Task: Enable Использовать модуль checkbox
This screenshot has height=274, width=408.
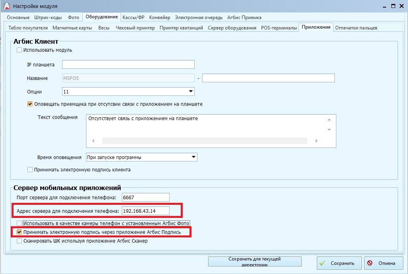Action: pyautogui.click(x=19, y=50)
